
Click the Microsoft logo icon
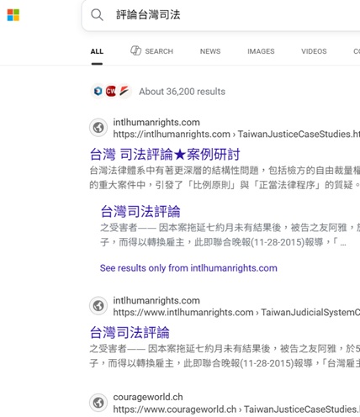(x=13, y=15)
